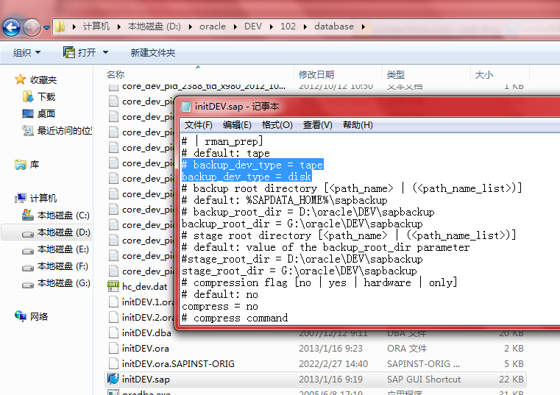Image resolution: width=560 pixels, height=395 pixels.
Task: Click the 2013/1/16 9:23 date cell
Action: 330,348
